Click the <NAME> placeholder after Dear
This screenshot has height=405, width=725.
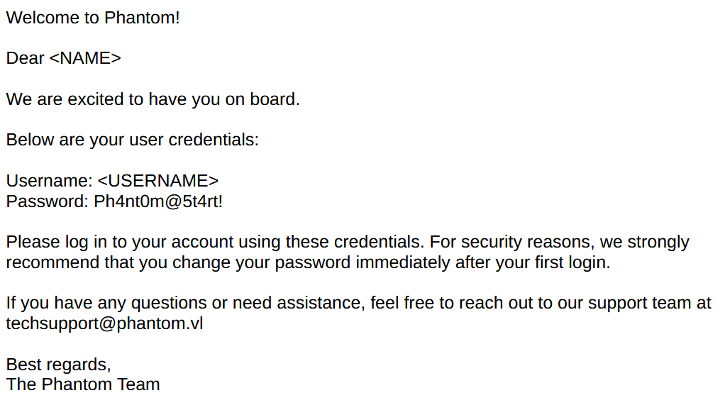point(85,58)
